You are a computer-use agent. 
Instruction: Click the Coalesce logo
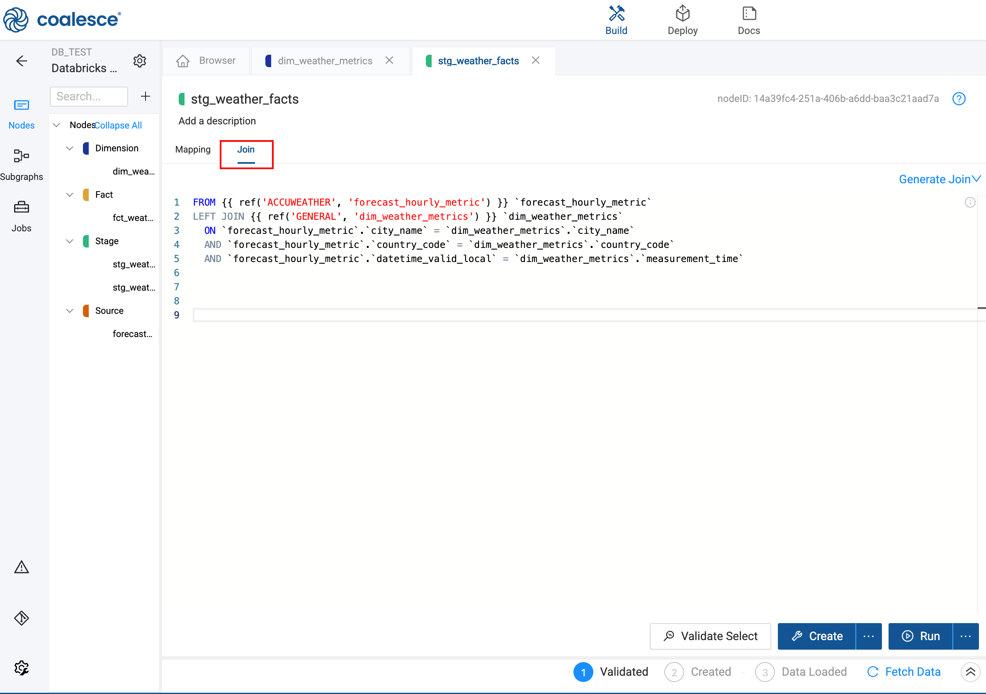[x=62, y=20]
